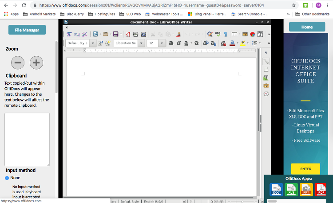Open the Other Bookmarks folder
333x203 pixels.
313,14
